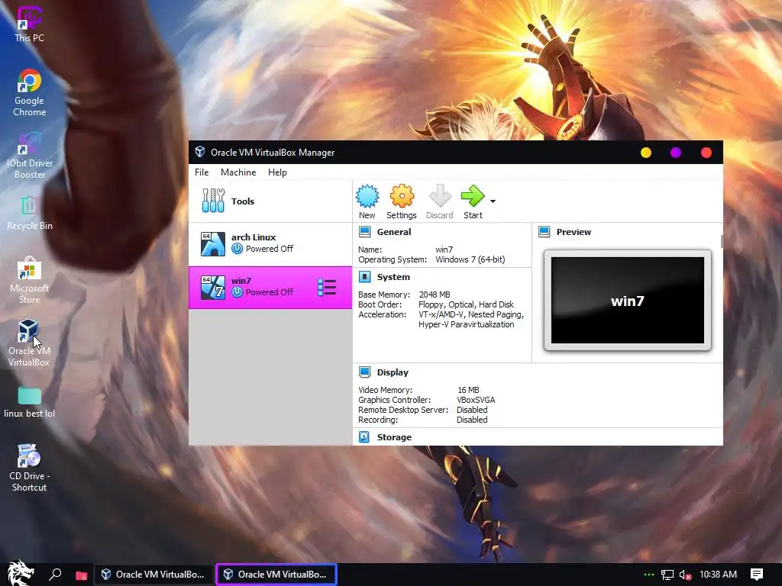Open the win7 machine tools menu icon
782x586 pixels.
[327, 288]
